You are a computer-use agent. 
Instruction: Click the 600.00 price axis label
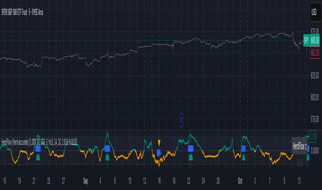tap(315, 97)
